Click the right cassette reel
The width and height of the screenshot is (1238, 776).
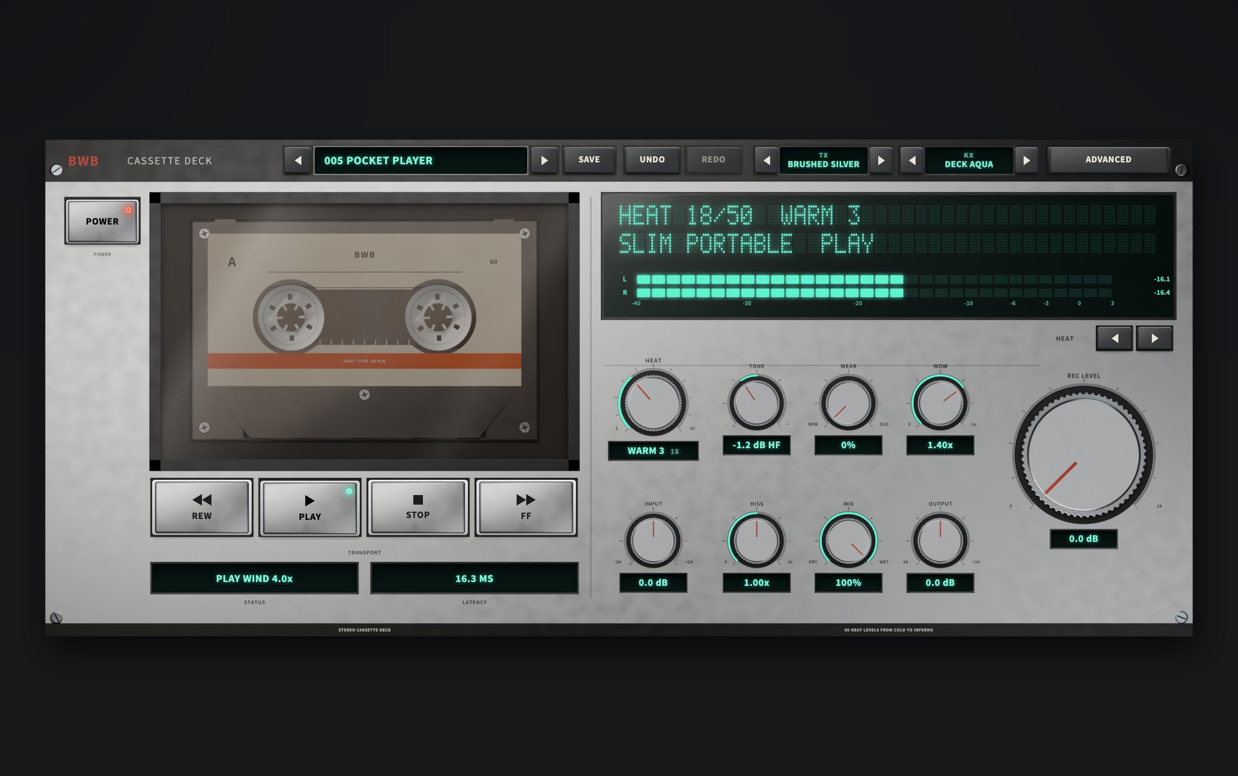click(438, 317)
